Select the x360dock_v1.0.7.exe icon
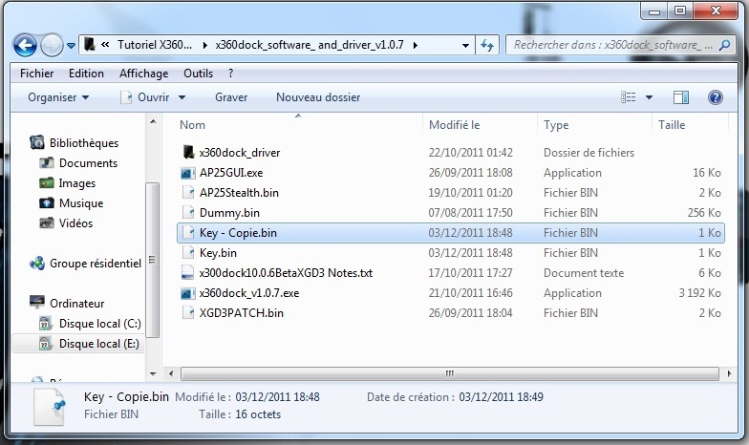Screen dimensions: 749x445 click(188, 293)
